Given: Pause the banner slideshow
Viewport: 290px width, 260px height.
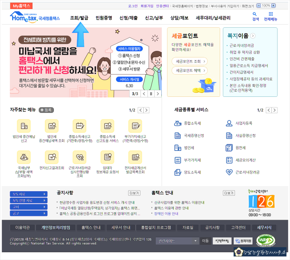Looking at the screenshot, I should (151, 94).
